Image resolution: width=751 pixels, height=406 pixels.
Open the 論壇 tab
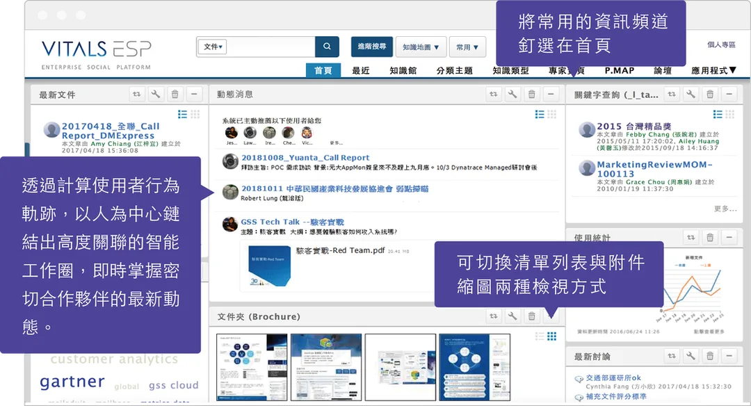click(663, 70)
